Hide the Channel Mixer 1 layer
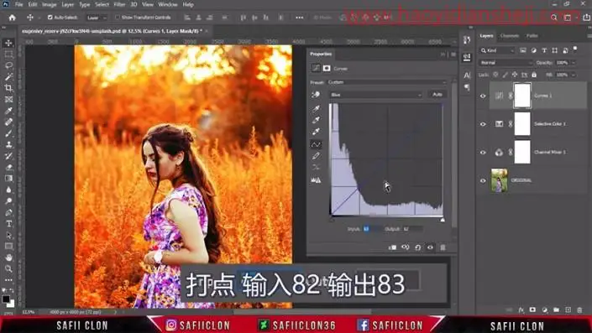Image resolution: width=592 pixels, height=333 pixels. tap(483, 153)
